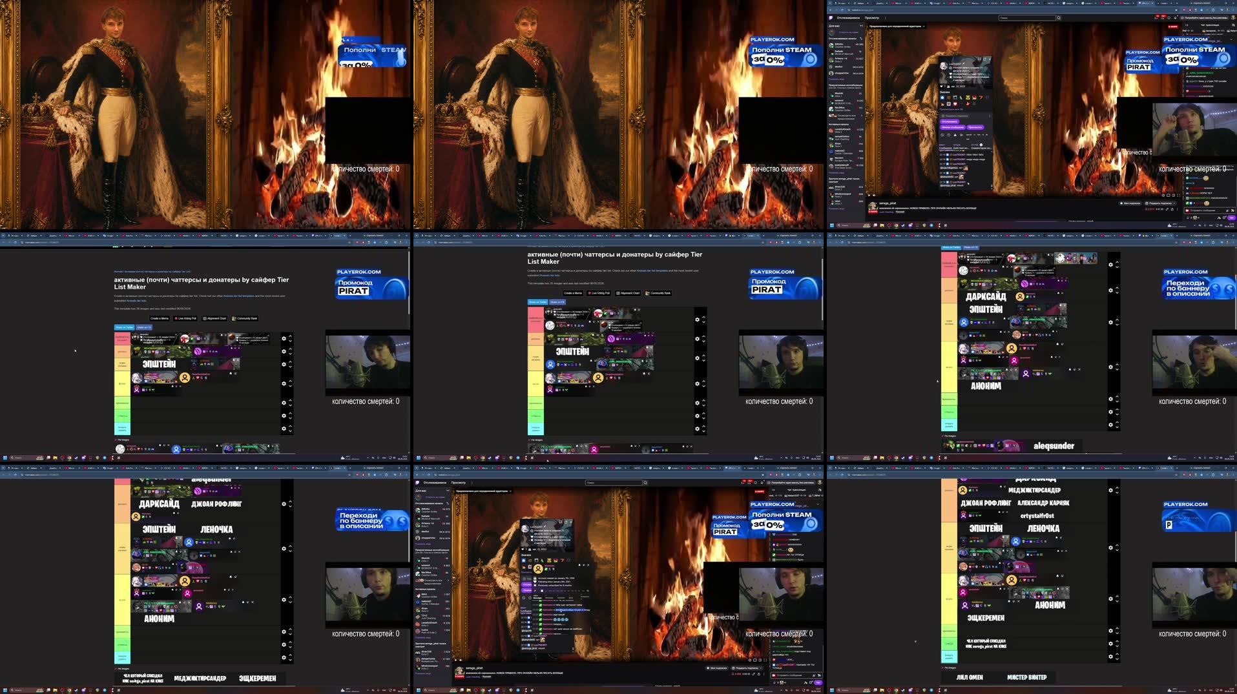Close the Twitch user card with the yellow avatar
This screenshot has width=1237, height=694.
point(588,565)
